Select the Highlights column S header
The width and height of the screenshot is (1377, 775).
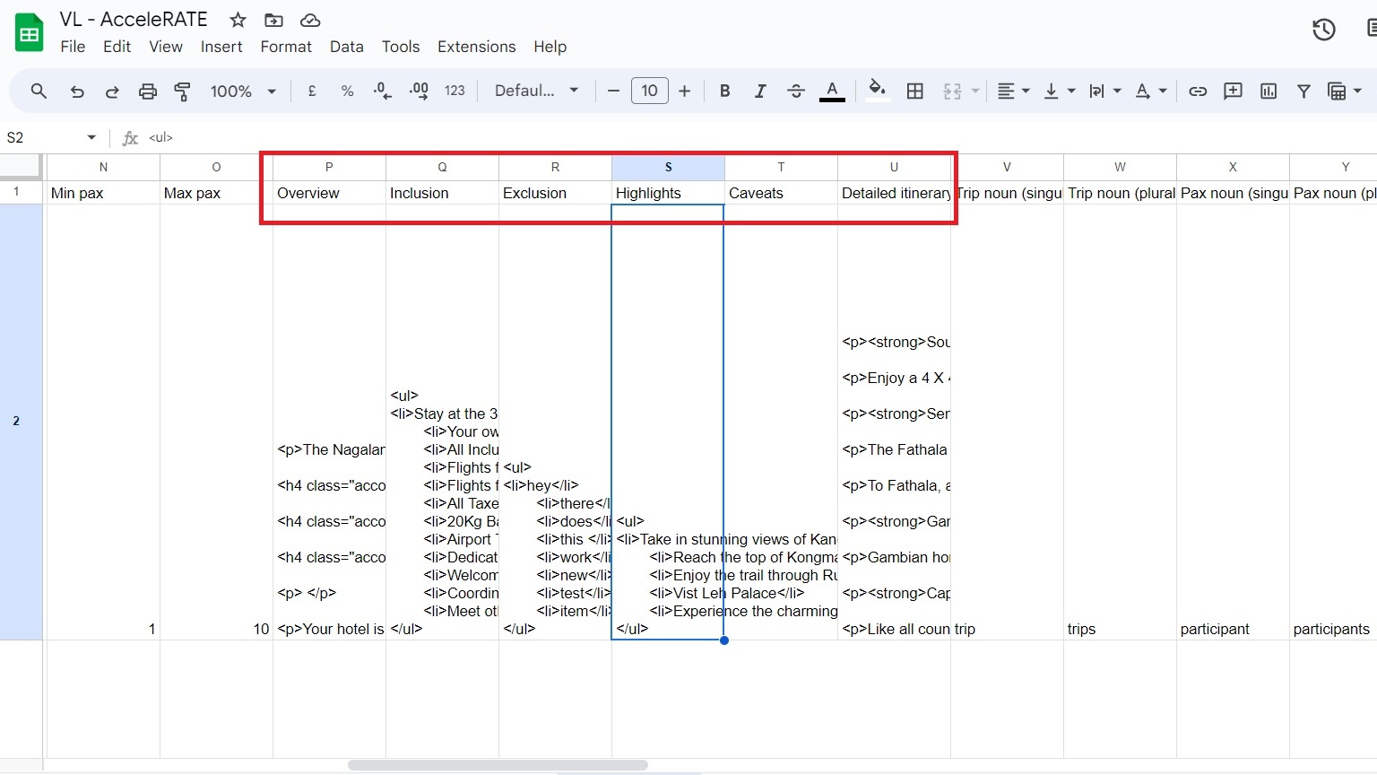point(668,167)
